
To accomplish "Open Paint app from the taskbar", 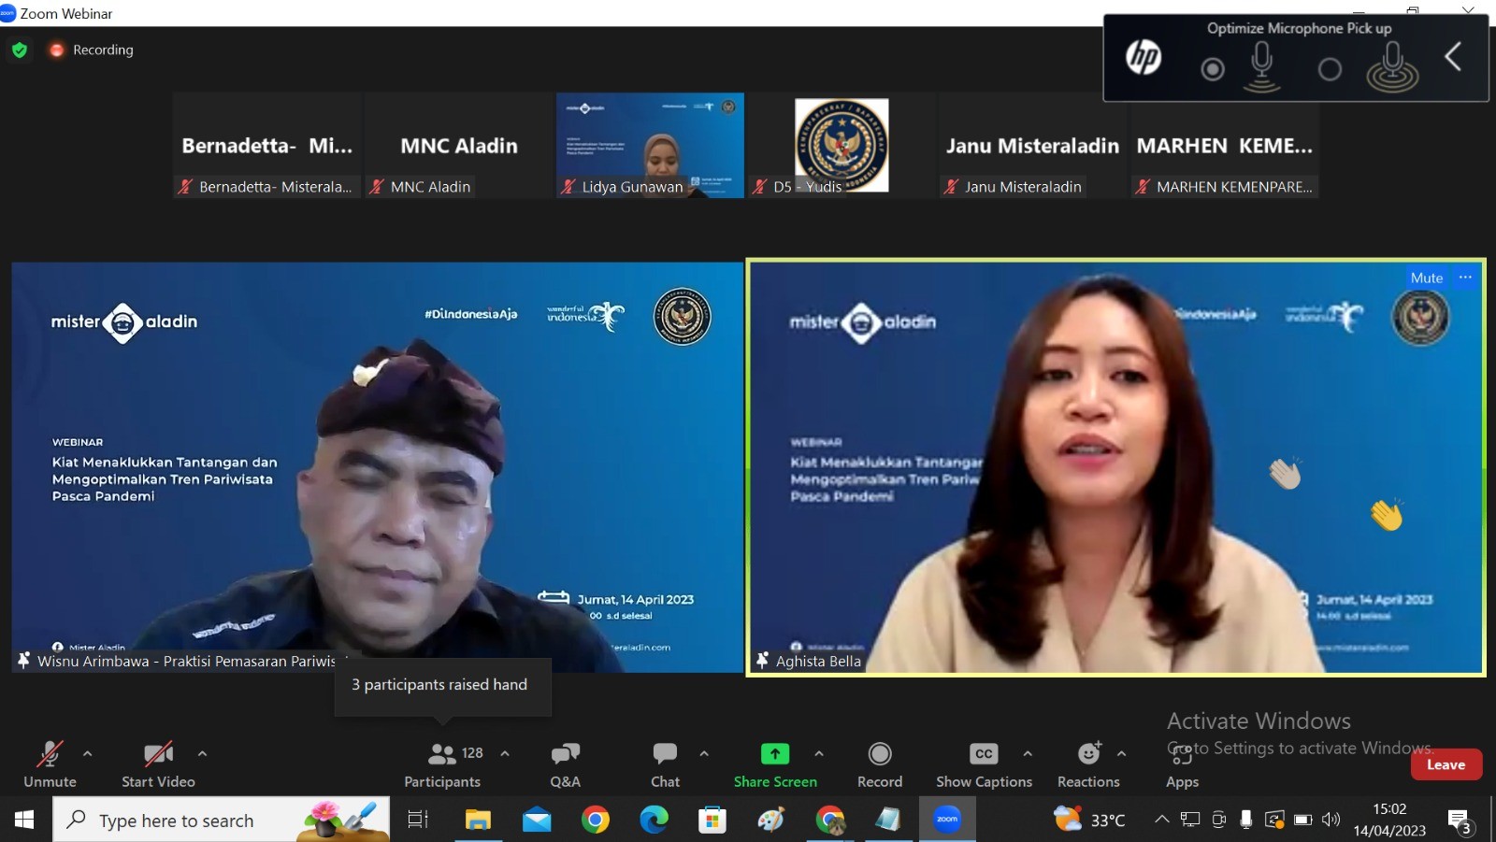I will click(x=770, y=820).
